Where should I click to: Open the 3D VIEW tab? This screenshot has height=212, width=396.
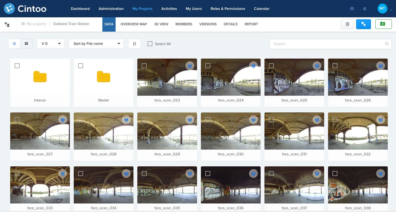pos(161,24)
